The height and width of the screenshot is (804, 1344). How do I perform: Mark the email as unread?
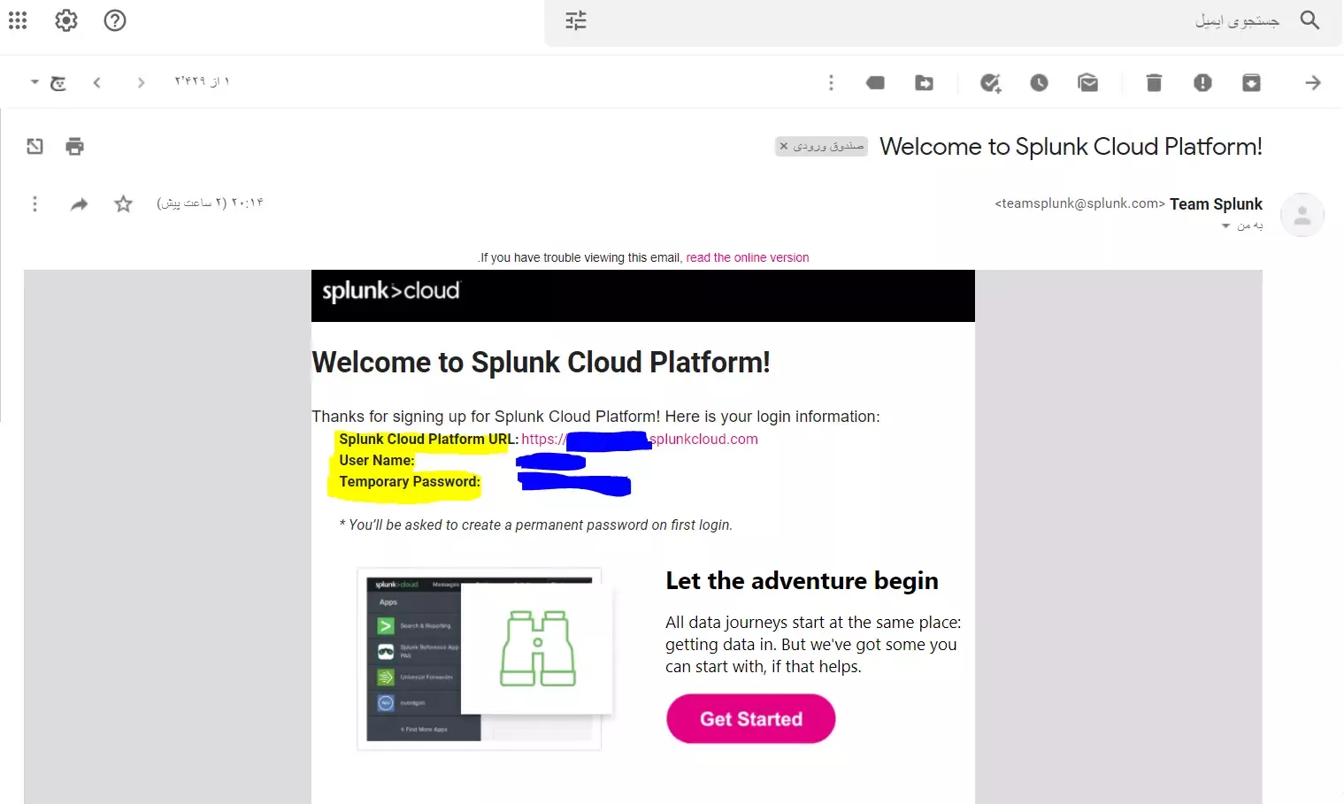click(x=1087, y=82)
